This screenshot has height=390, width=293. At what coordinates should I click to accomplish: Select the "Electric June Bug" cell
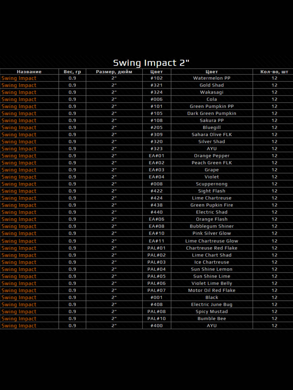tap(212, 305)
